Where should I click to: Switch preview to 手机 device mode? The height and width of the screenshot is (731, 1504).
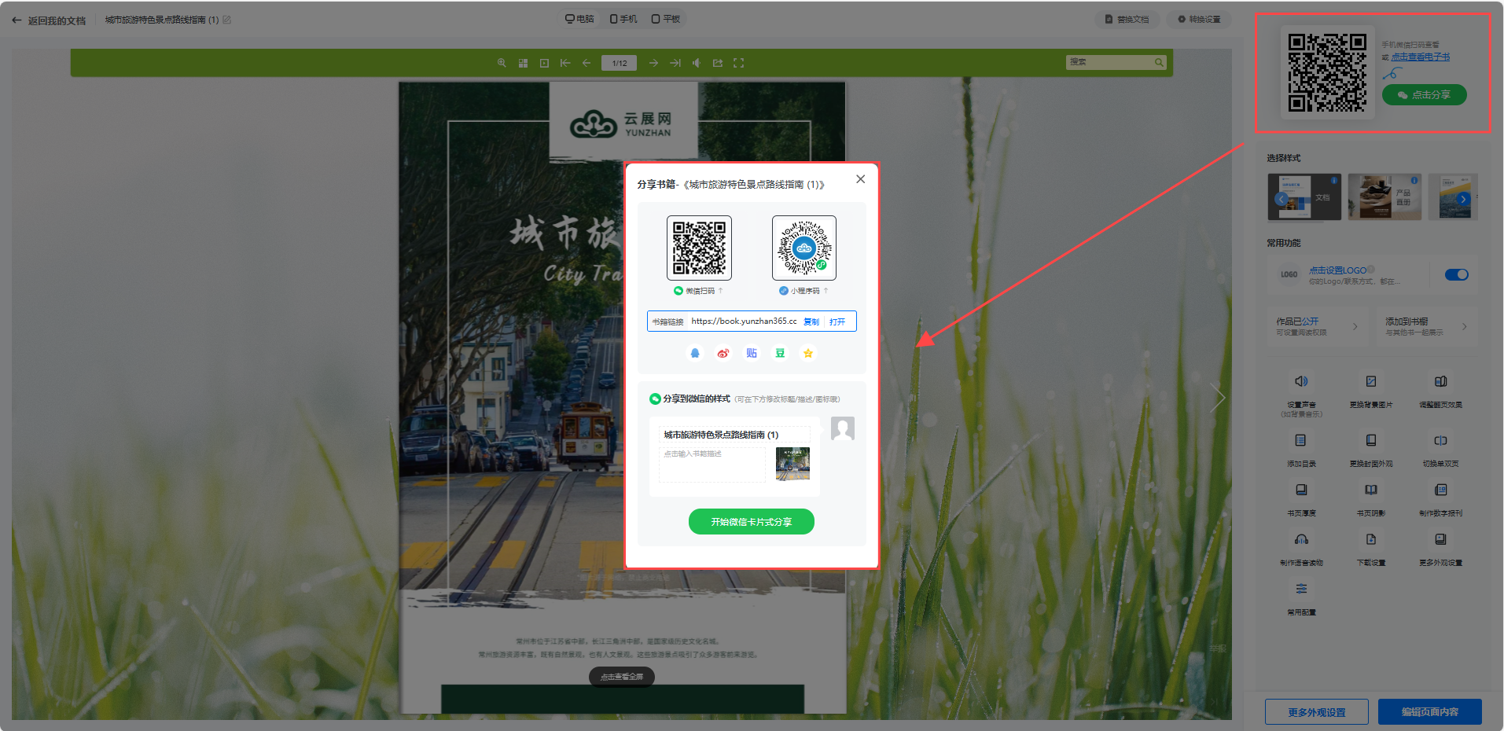(x=623, y=19)
